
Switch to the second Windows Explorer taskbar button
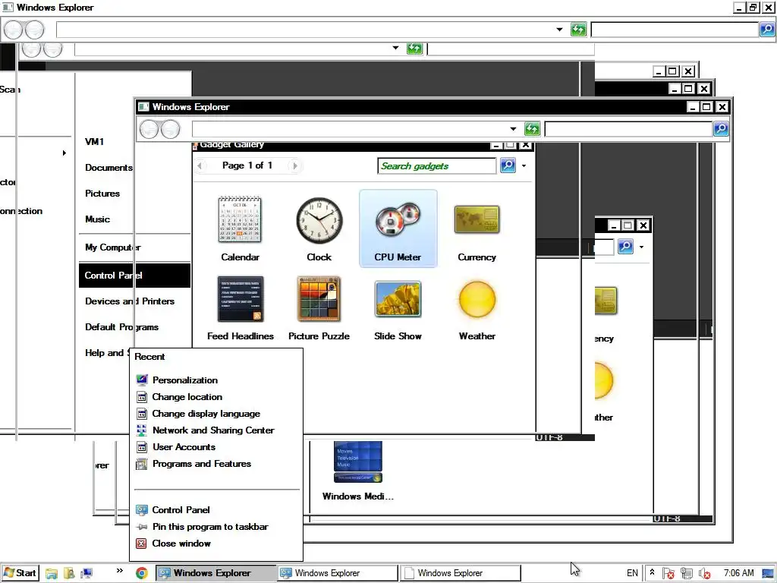click(338, 573)
